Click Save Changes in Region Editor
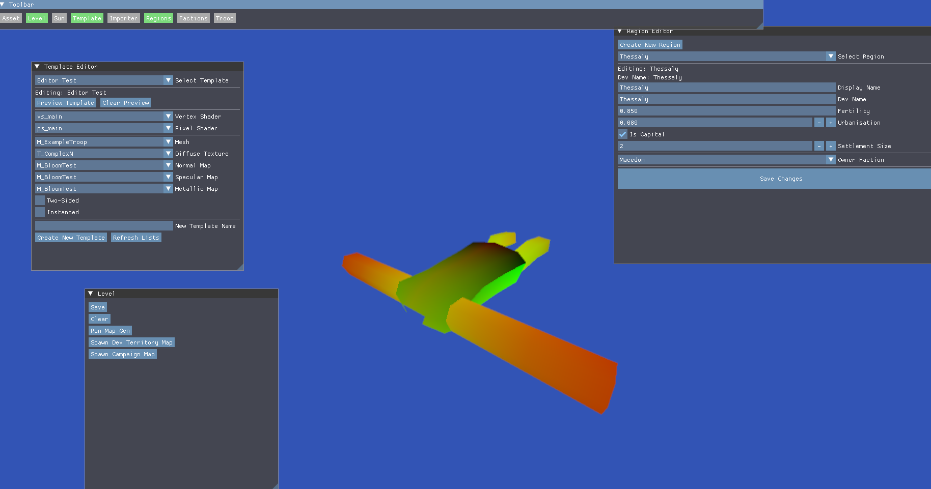Screen dimensions: 931x489 coord(774,179)
